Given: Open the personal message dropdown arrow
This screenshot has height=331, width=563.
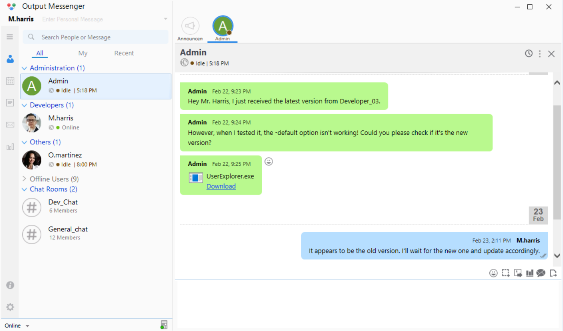Looking at the screenshot, I should [165, 19].
